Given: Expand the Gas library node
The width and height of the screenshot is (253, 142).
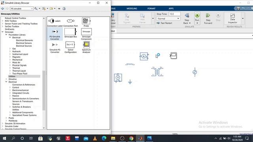Looking at the screenshot, I should 10,49.
